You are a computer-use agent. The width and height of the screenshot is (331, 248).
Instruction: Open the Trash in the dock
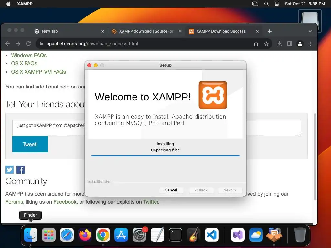300,235
